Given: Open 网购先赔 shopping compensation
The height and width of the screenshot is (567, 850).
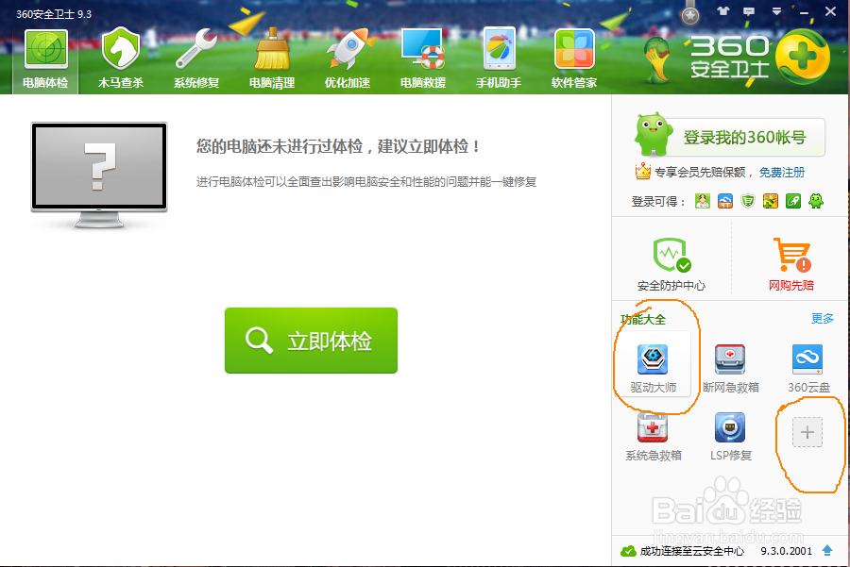Looking at the screenshot, I should (x=791, y=264).
